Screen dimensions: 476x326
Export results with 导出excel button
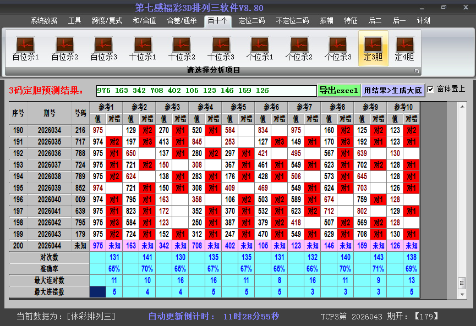point(338,90)
